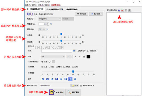Increase dpi with the stepper up arrow
The image size is (142, 96).
click(x=48, y=23)
